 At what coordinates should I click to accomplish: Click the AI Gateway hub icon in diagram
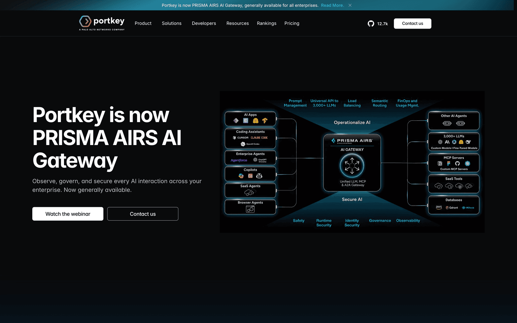pyautogui.click(x=352, y=166)
